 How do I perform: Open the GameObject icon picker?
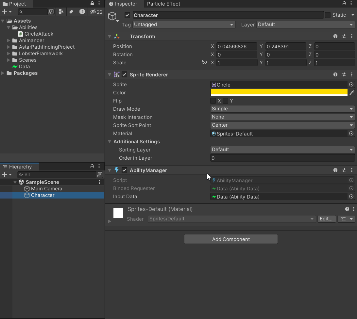coord(113,17)
